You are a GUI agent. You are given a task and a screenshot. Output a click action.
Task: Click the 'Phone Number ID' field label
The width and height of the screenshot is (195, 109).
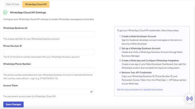point(12,46)
